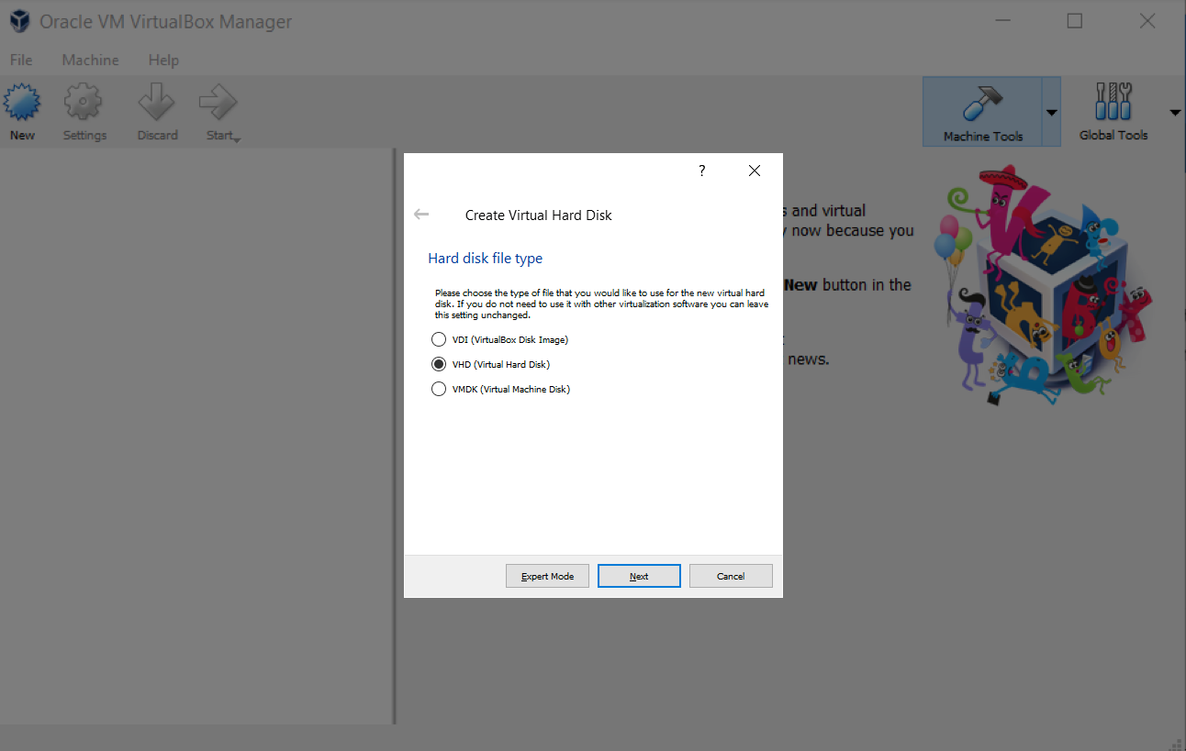This screenshot has width=1186, height=751.
Task: Close the VirtualBox Manager window
Action: click(x=1147, y=21)
